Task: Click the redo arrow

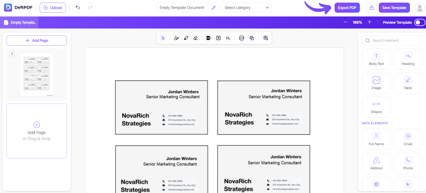Action: pyautogui.click(x=90, y=7)
